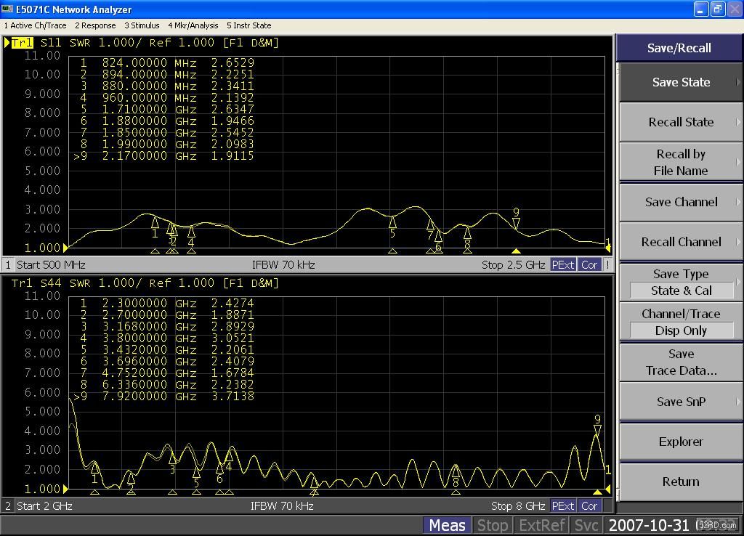Click the Stop 8 GHz stimulus readout
This screenshot has height=536, width=744.
[x=518, y=505]
